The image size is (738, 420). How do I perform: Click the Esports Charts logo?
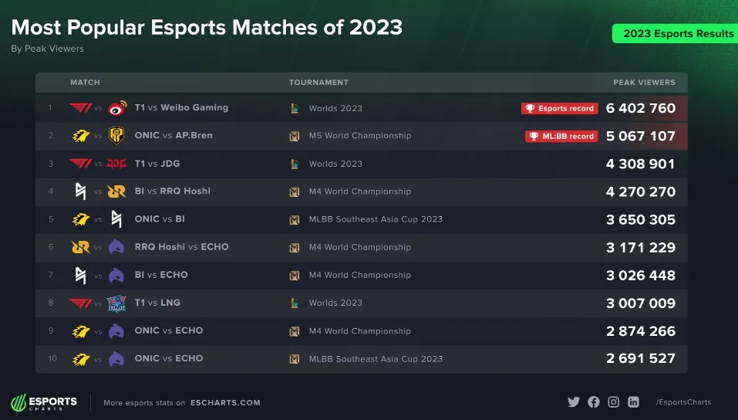pos(44,402)
